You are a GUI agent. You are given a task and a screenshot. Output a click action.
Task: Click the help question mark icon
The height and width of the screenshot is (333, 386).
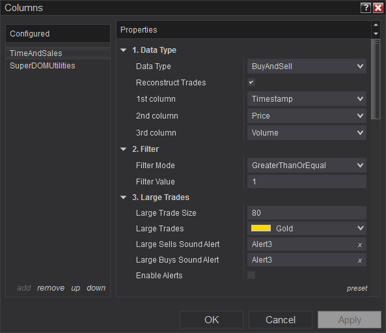click(366, 8)
